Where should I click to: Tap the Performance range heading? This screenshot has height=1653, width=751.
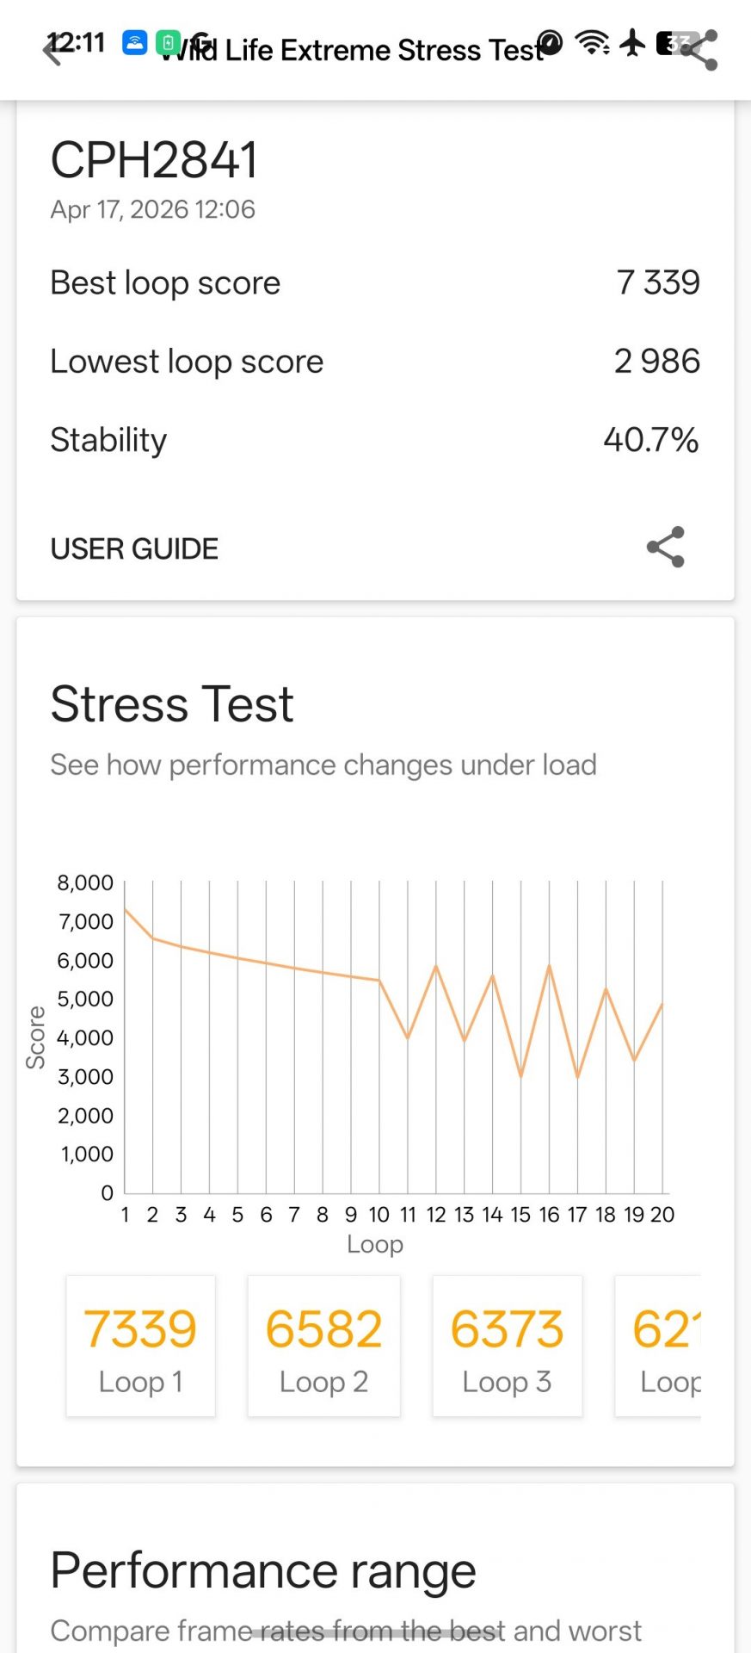click(263, 1570)
